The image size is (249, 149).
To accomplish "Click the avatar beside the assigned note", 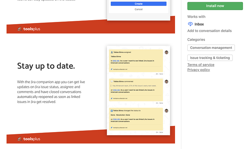I will pos(166,53).
